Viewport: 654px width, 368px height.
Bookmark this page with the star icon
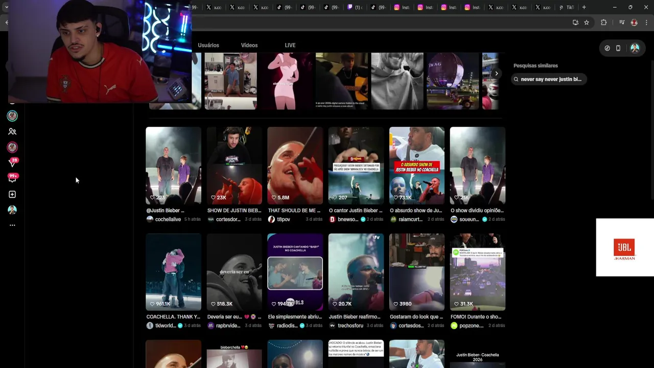[587, 22]
